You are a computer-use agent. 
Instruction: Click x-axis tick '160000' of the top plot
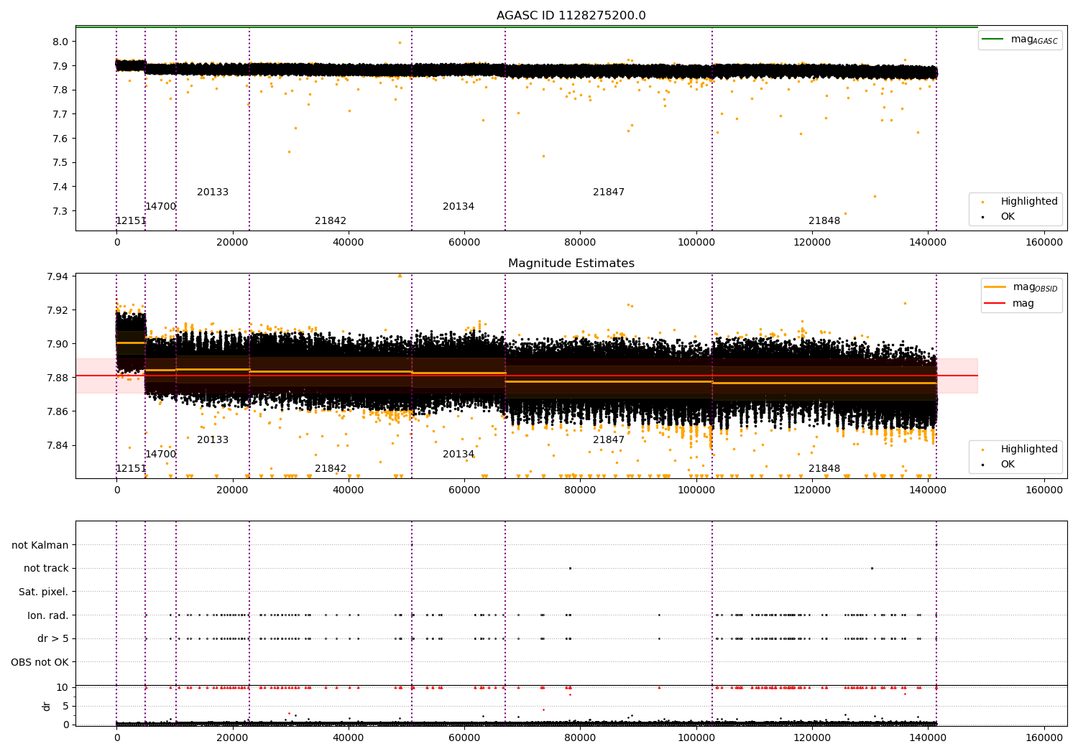1044,243
